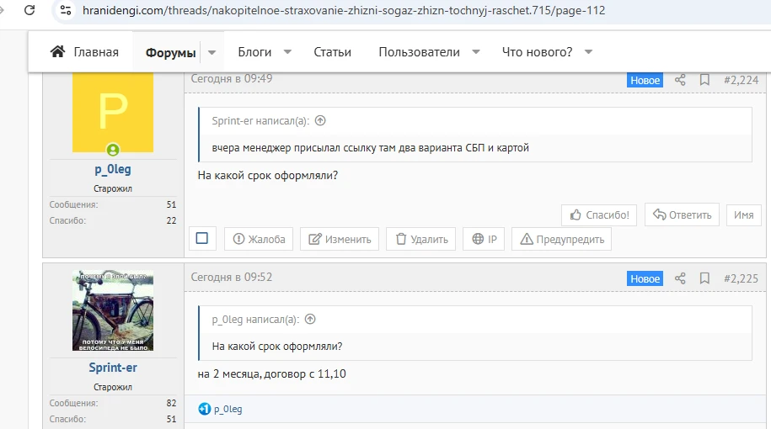Open p_0leg profile name link

[x=113, y=169]
